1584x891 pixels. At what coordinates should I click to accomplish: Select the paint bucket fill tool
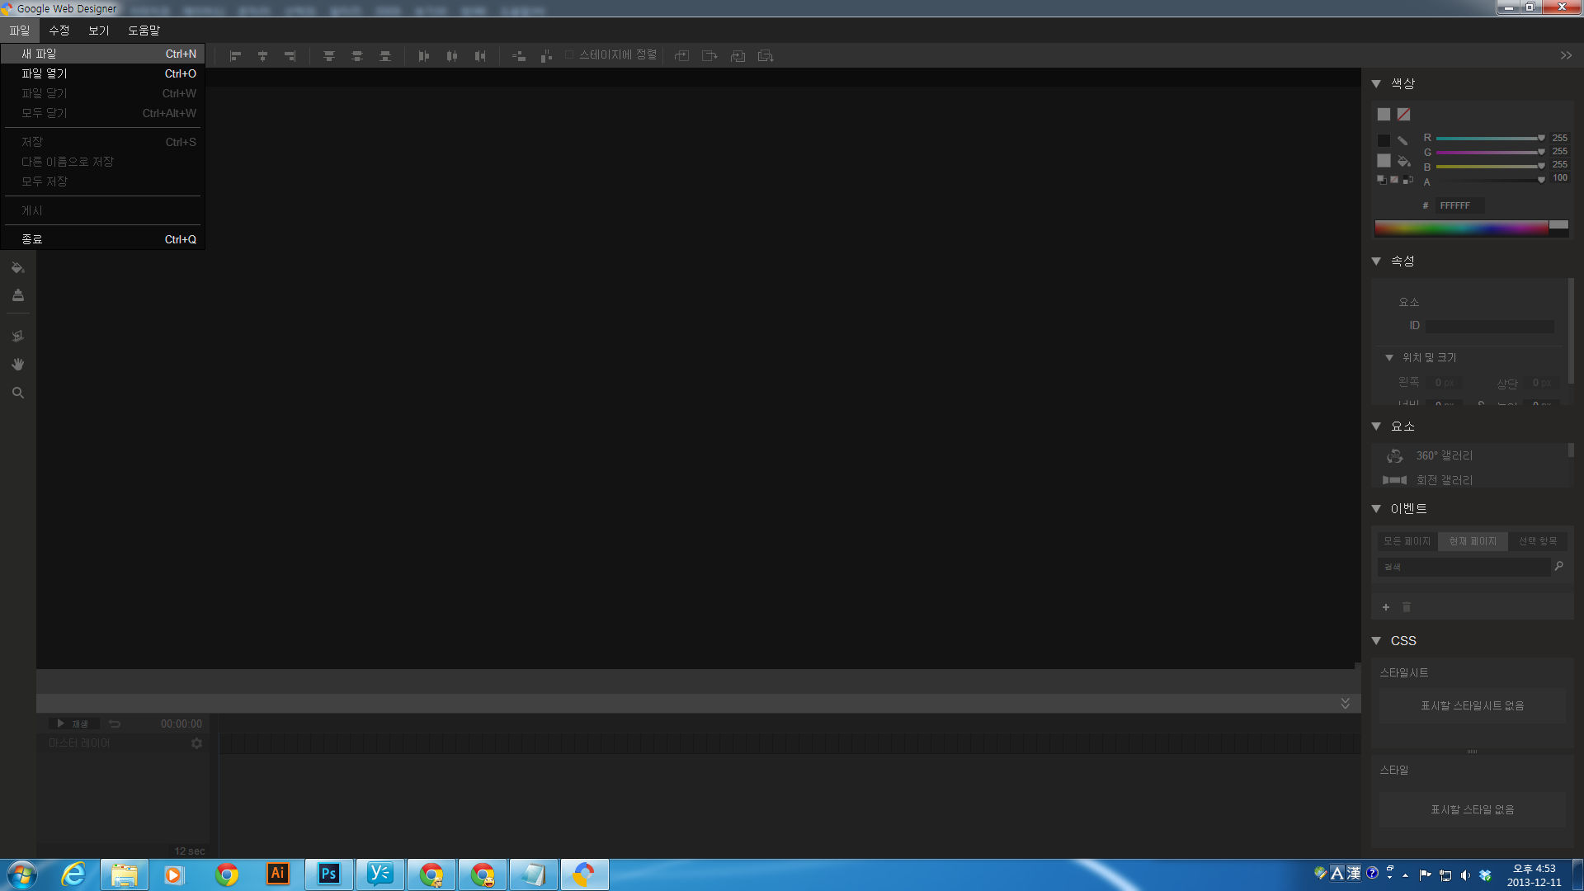[17, 267]
